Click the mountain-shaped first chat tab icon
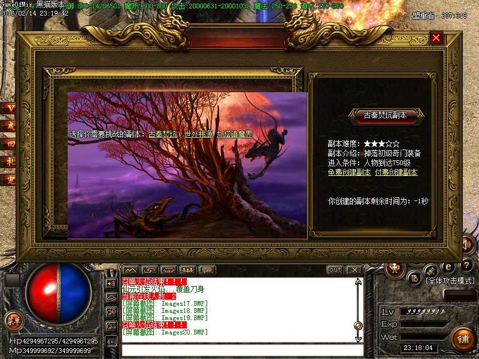Viewport: 479px width, 359px height. [131, 270]
